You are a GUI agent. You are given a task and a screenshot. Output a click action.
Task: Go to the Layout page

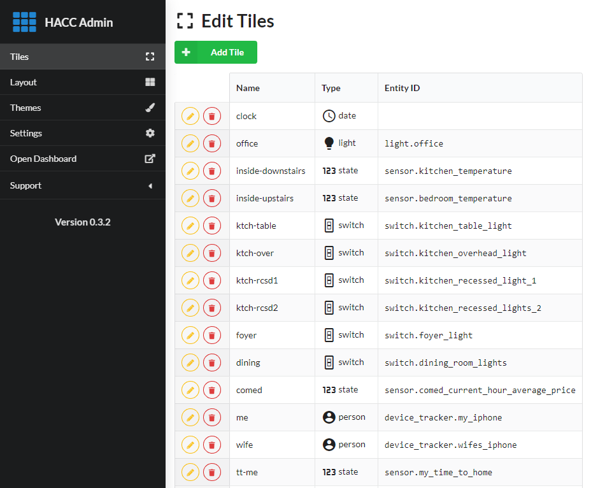pos(82,82)
